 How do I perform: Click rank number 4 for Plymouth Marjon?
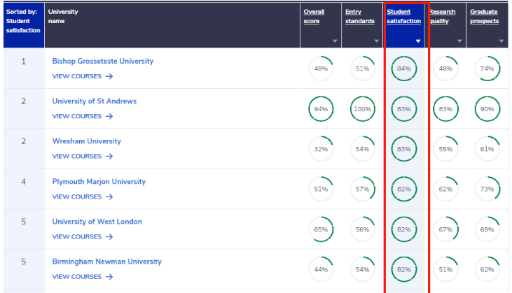[24, 182]
